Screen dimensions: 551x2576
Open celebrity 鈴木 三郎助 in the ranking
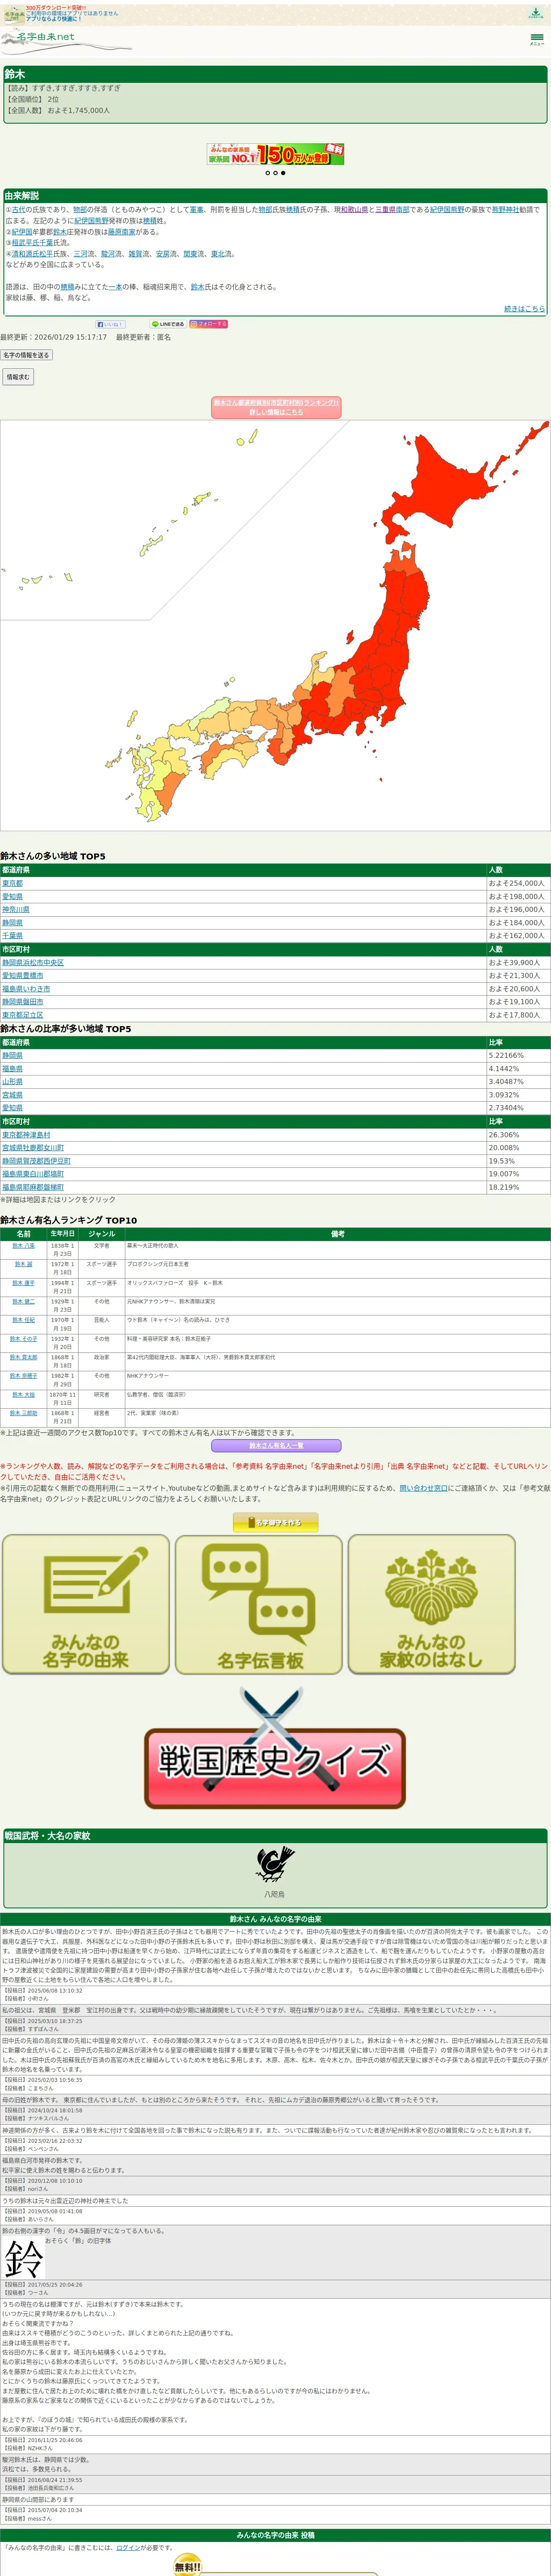pyautogui.click(x=23, y=1413)
